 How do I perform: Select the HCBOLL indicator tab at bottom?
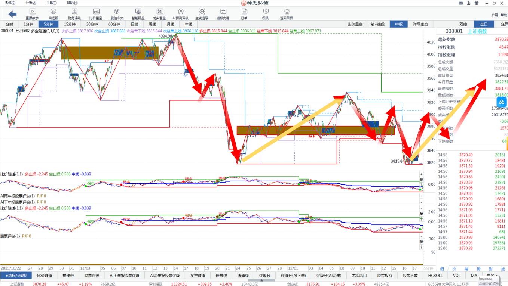(435, 276)
